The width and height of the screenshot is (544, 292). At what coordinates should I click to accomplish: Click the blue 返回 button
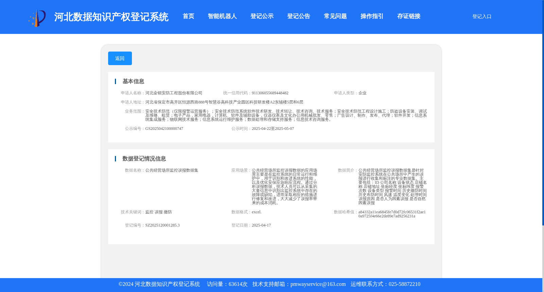tap(120, 58)
